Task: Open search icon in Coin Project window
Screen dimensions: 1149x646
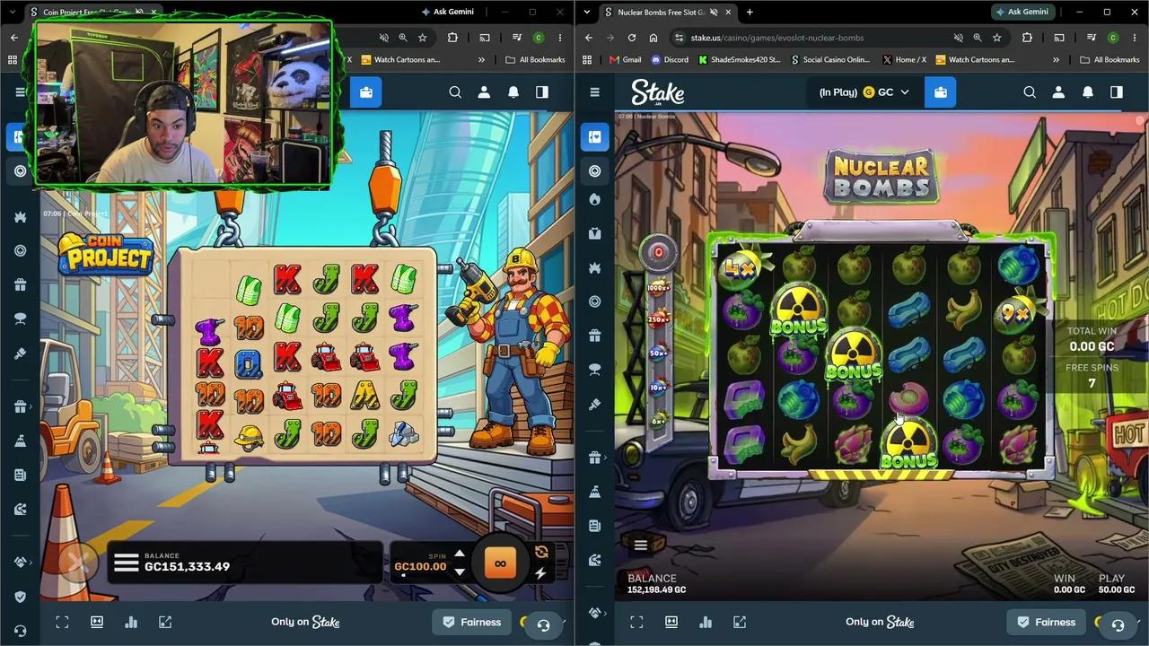Action: [x=455, y=92]
